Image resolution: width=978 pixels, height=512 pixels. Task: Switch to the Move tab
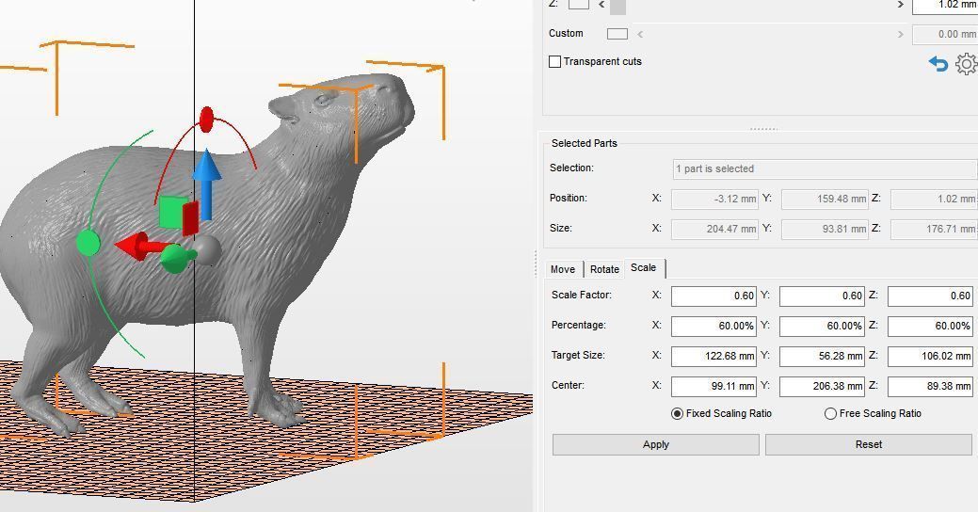pyautogui.click(x=563, y=269)
